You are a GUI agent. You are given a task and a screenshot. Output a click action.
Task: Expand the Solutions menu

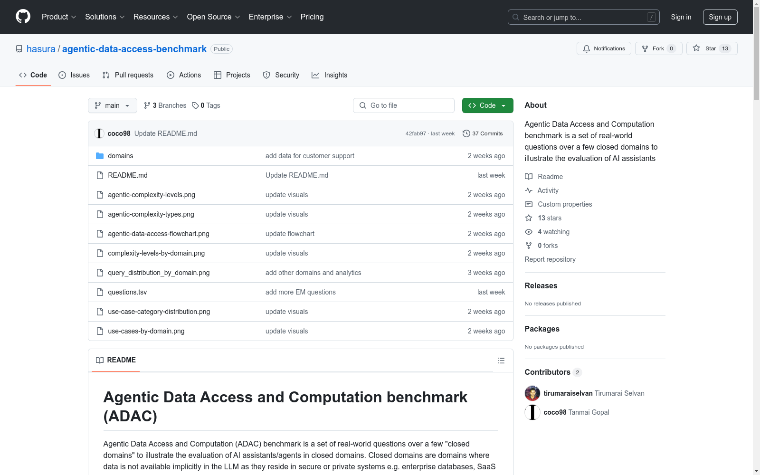click(105, 17)
